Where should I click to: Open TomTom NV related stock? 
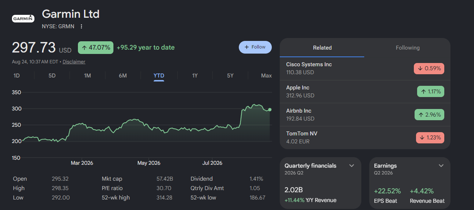click(x=365, y=138)
